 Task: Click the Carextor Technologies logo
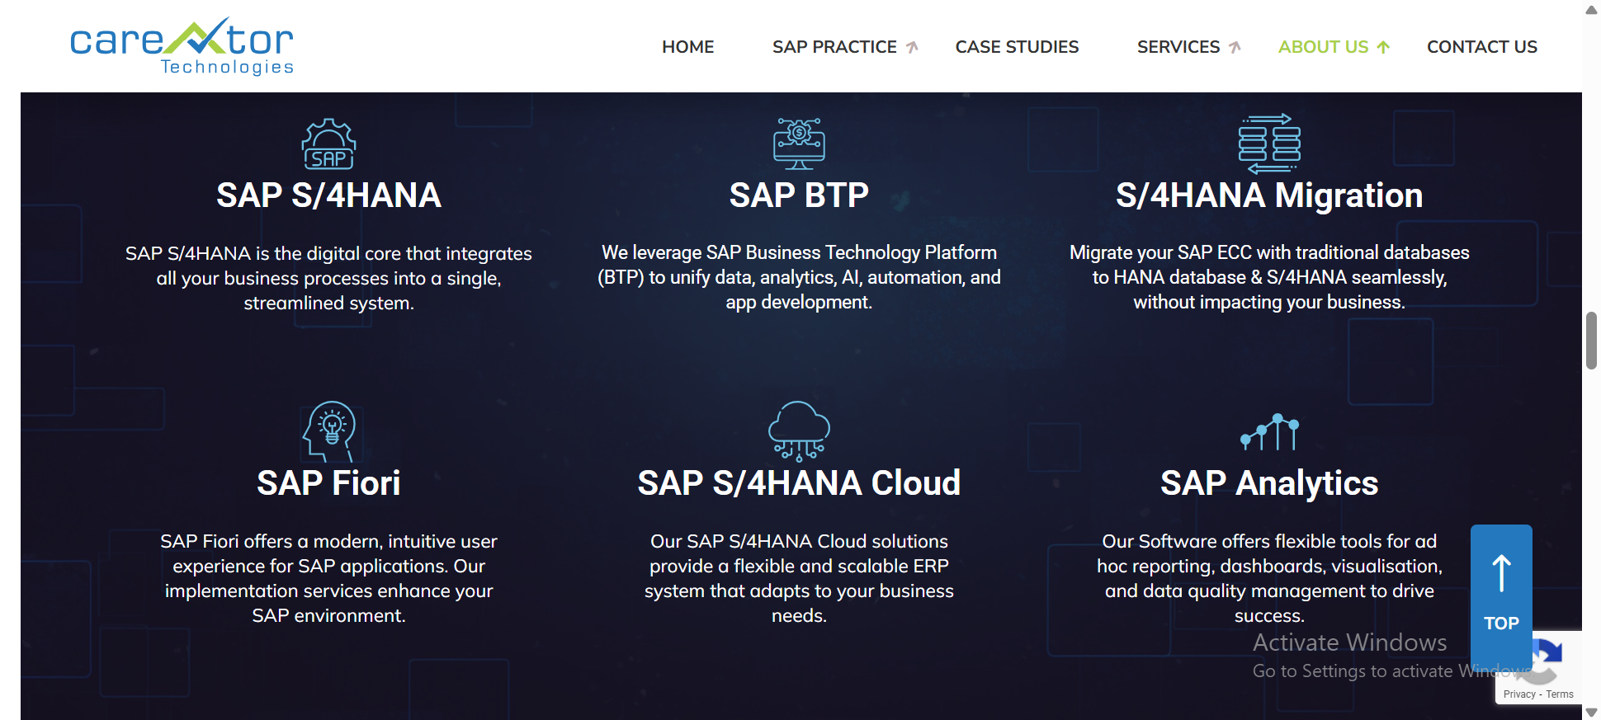182,46
